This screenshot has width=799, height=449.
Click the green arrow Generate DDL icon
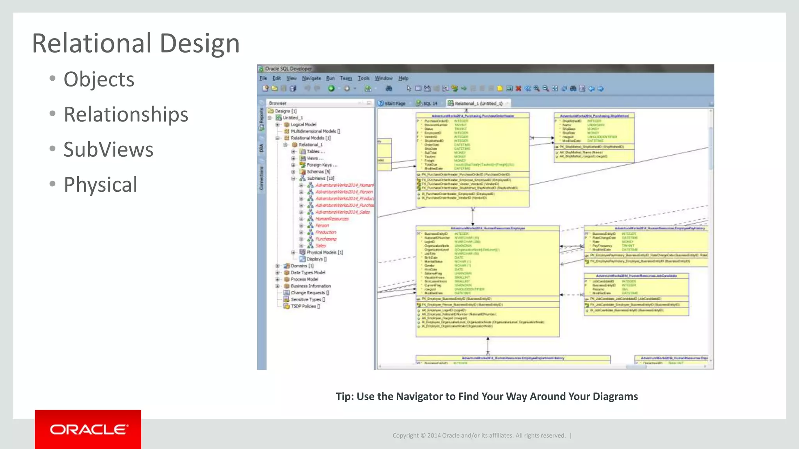(464, 88)
